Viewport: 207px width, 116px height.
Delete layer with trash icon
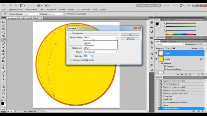click(x=202, y=74)
